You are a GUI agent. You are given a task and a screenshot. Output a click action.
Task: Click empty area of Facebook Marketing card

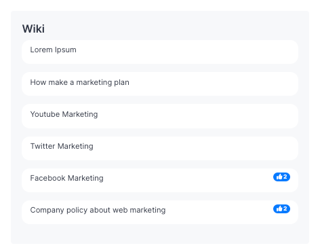pyautogui.click(x=188, y=180)
